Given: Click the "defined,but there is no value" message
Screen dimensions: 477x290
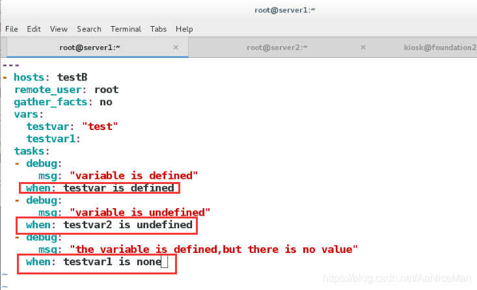Looking at the screenshot, I should click(x=213, y=249).
